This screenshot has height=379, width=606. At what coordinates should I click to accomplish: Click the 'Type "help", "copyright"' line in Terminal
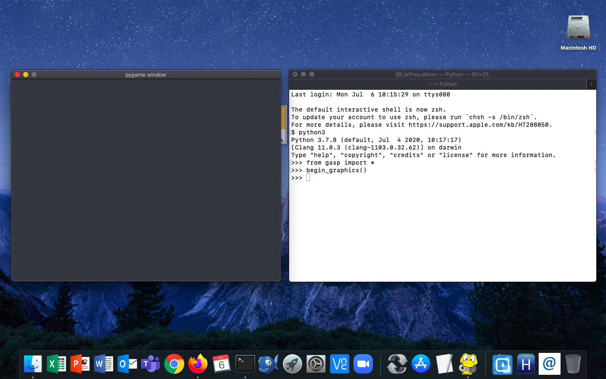423,155
